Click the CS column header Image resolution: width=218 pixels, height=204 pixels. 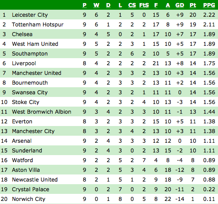[132, 5]
